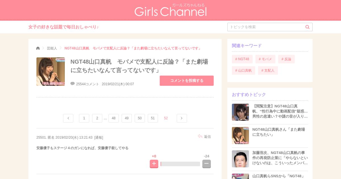Image resolution: width=341 pixels, height=179 pixels.
Task: Open 山口真帆らSNSから recommended topic title
Action: click(278, 176)
